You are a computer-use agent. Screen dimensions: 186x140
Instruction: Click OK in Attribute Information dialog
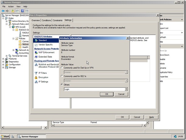[x=107, y=94]
